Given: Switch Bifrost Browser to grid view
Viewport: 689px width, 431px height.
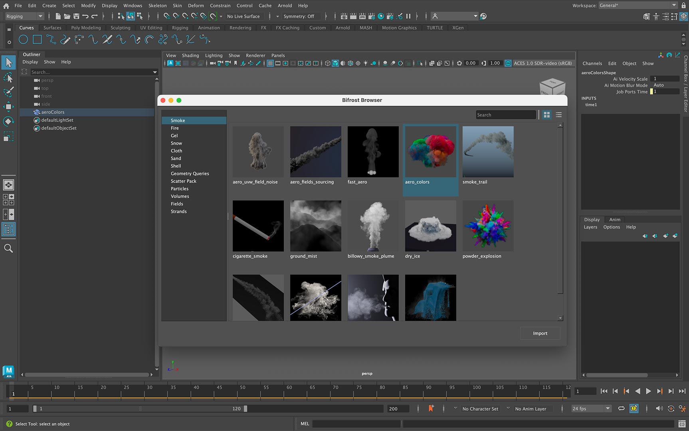Looking at the screenshot, I should point(546,115).
